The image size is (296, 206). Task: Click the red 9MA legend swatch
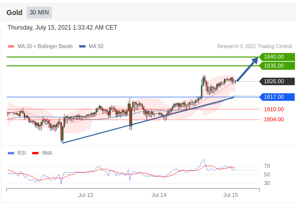click(x=35, y=153)
